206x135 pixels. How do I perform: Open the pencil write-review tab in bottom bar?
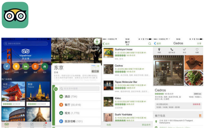pyautogui.click(x=32, y=125)
